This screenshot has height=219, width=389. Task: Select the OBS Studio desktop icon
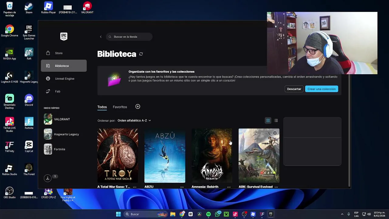point(9,193)
